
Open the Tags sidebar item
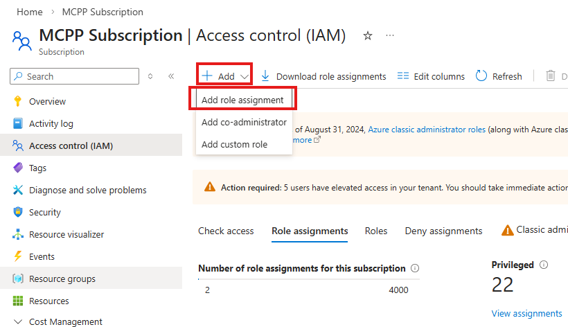[38, 168]
